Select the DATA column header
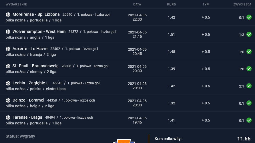This screenshot has width=255, height=143. [137, 4]
